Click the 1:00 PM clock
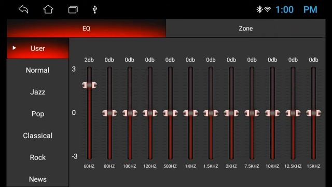 (296, 9)
